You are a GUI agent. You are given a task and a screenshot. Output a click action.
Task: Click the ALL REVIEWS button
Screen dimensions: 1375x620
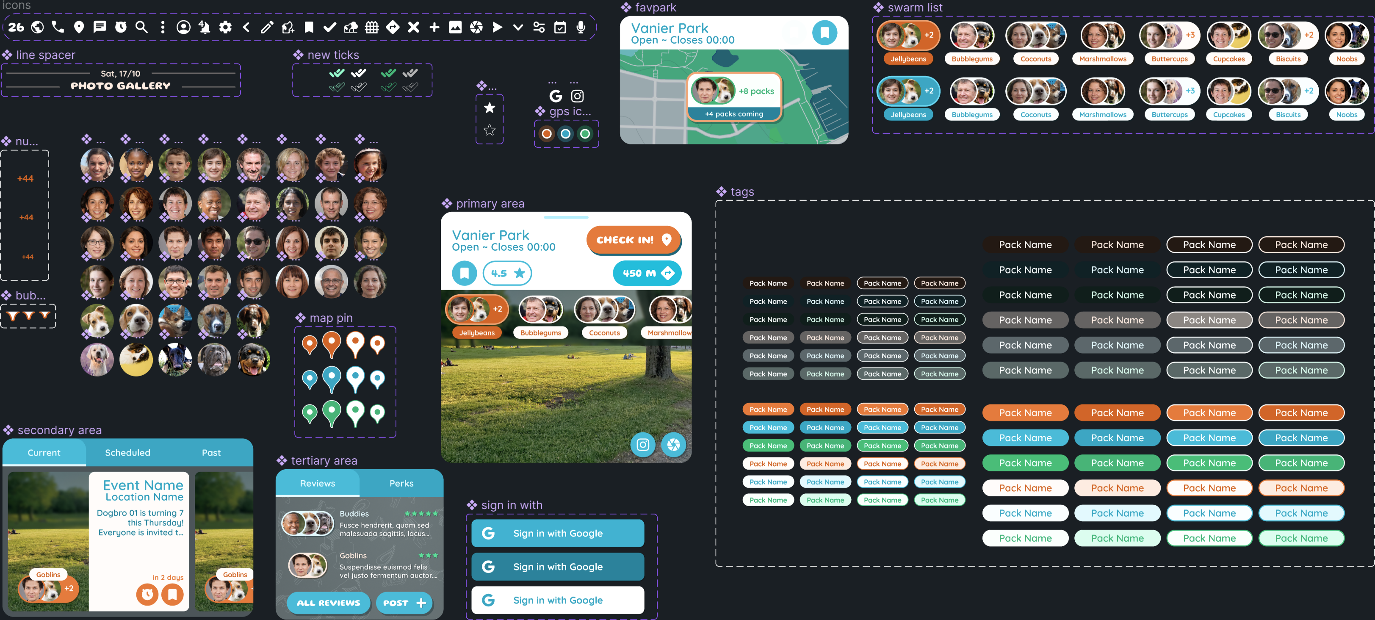click(328, 602)
